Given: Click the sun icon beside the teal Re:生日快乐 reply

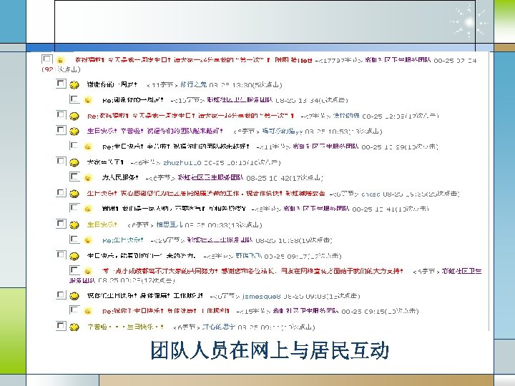Looking at the screenshot, I should pos(88,240).
